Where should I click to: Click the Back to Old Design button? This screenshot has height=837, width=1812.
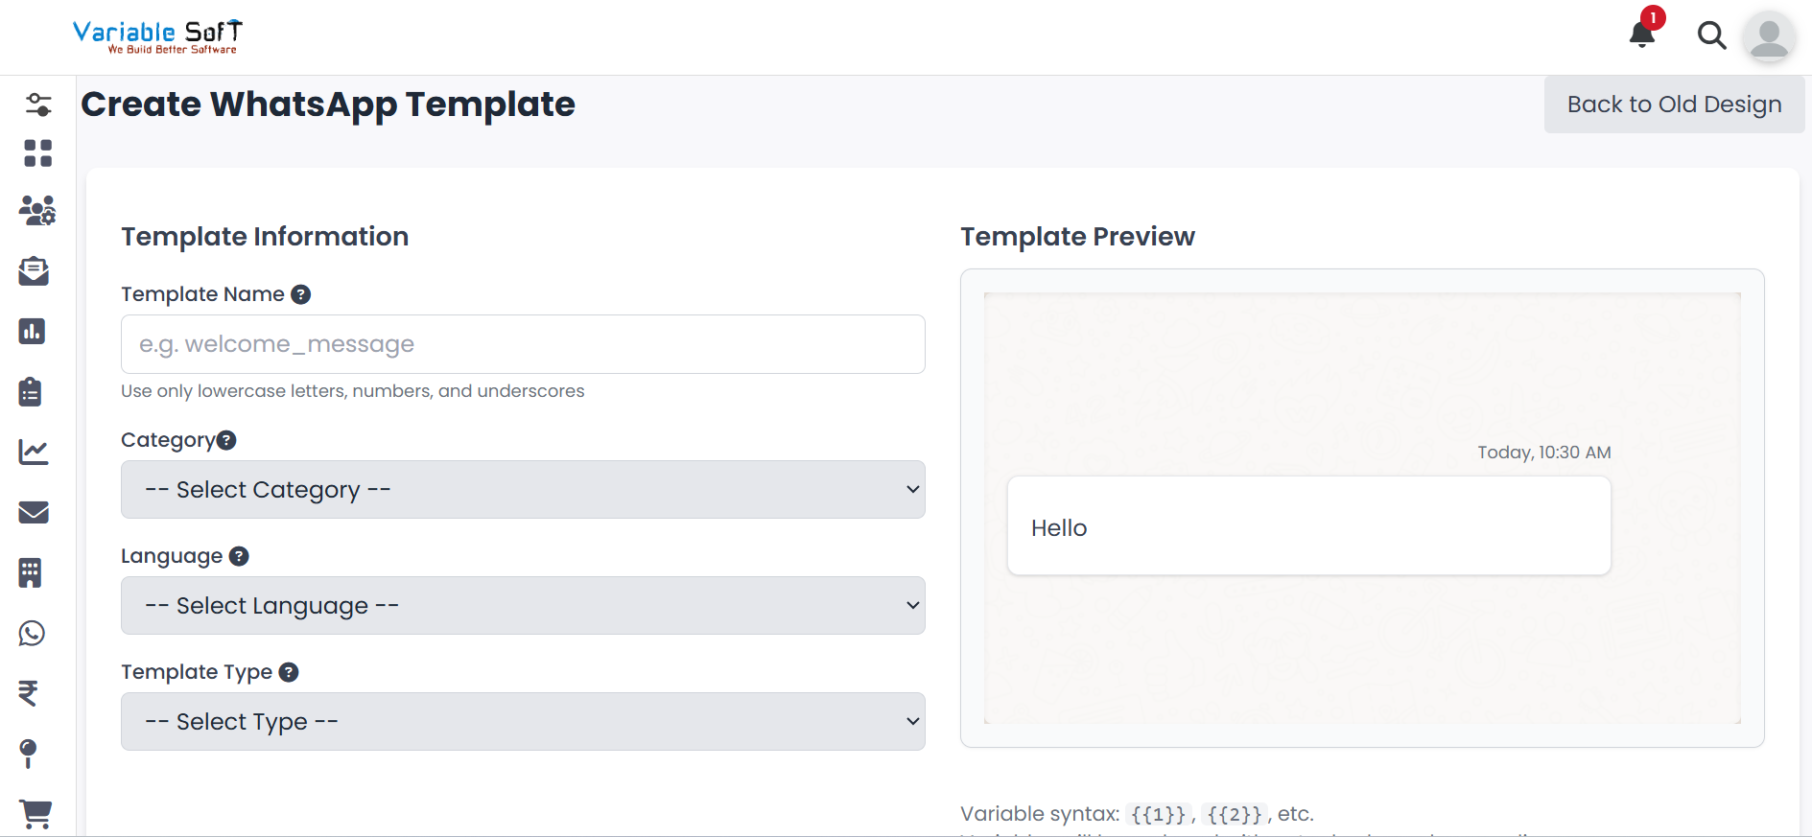coord(1674,105)
